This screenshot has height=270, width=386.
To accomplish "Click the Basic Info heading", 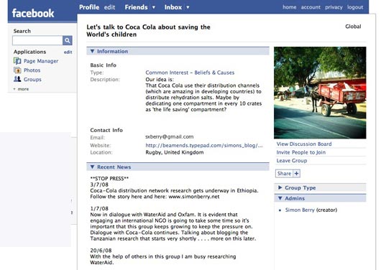I will tap(103, 65).
